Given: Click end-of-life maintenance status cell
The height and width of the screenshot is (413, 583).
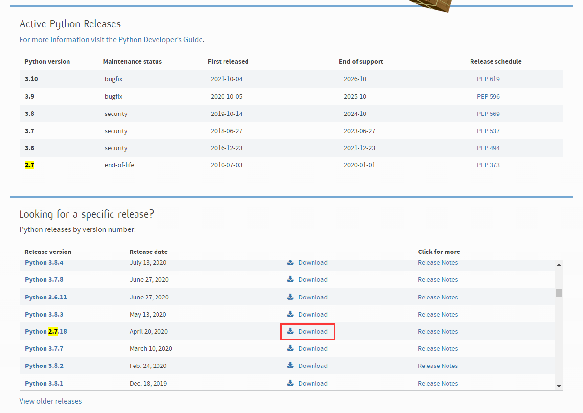Looking at the screenshot, I should click(x=119, y=165).
